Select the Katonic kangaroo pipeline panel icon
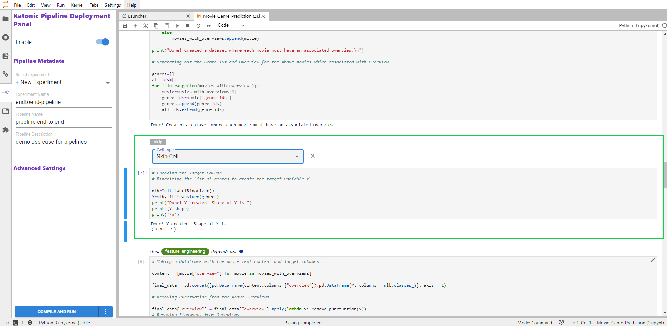Viewport: 667px width, 326px height. (6, 92)
